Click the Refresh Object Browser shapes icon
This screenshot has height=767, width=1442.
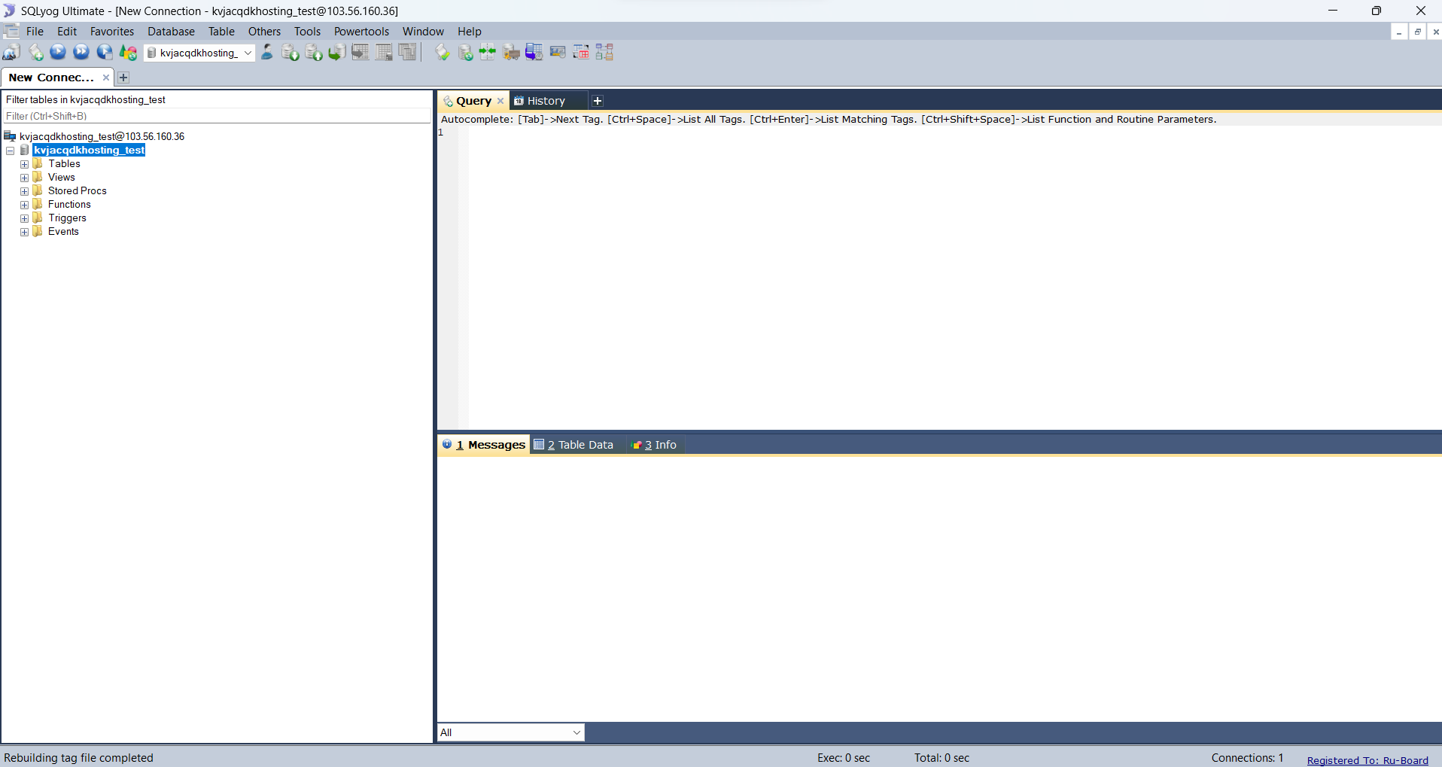click(x=129, y=53)
